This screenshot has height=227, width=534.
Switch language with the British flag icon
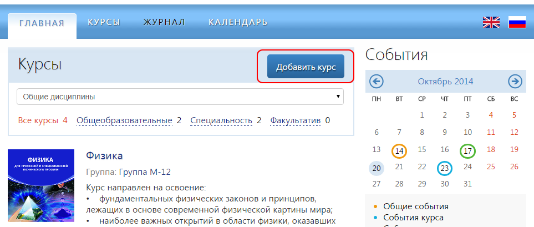point(491,22)
